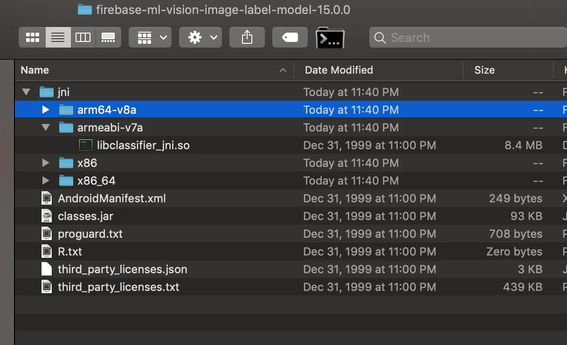The height and width of the screenshot is (345, 567).
Task: Open the group-by arrangement dropdown
Action: pos(150,38)
